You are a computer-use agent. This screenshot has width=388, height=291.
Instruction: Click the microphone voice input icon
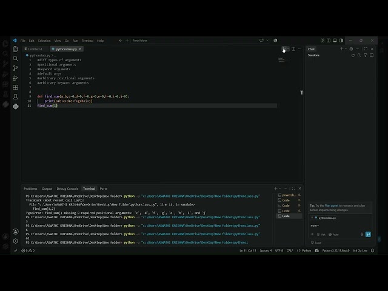pos(362,235)
